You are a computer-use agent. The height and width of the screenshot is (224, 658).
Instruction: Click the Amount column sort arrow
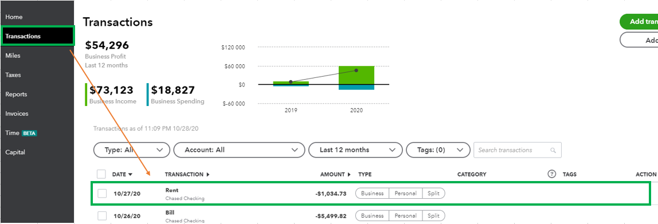point(348,175)
